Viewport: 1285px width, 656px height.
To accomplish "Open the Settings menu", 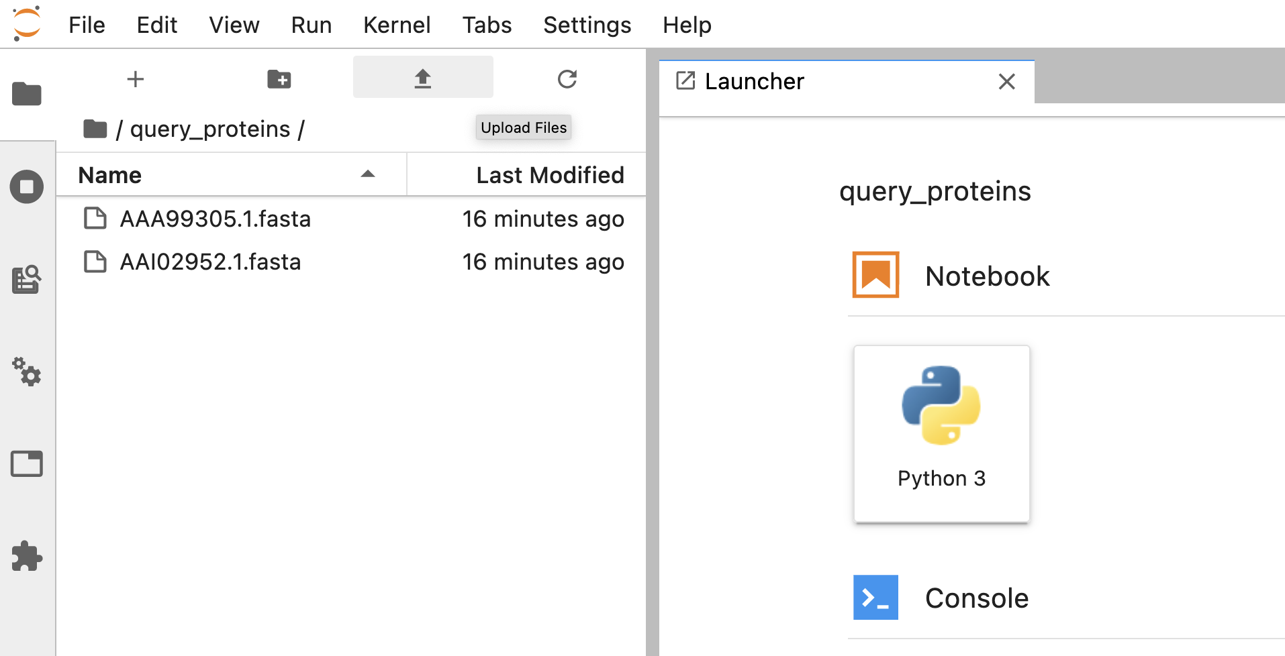I will [587, 25].
